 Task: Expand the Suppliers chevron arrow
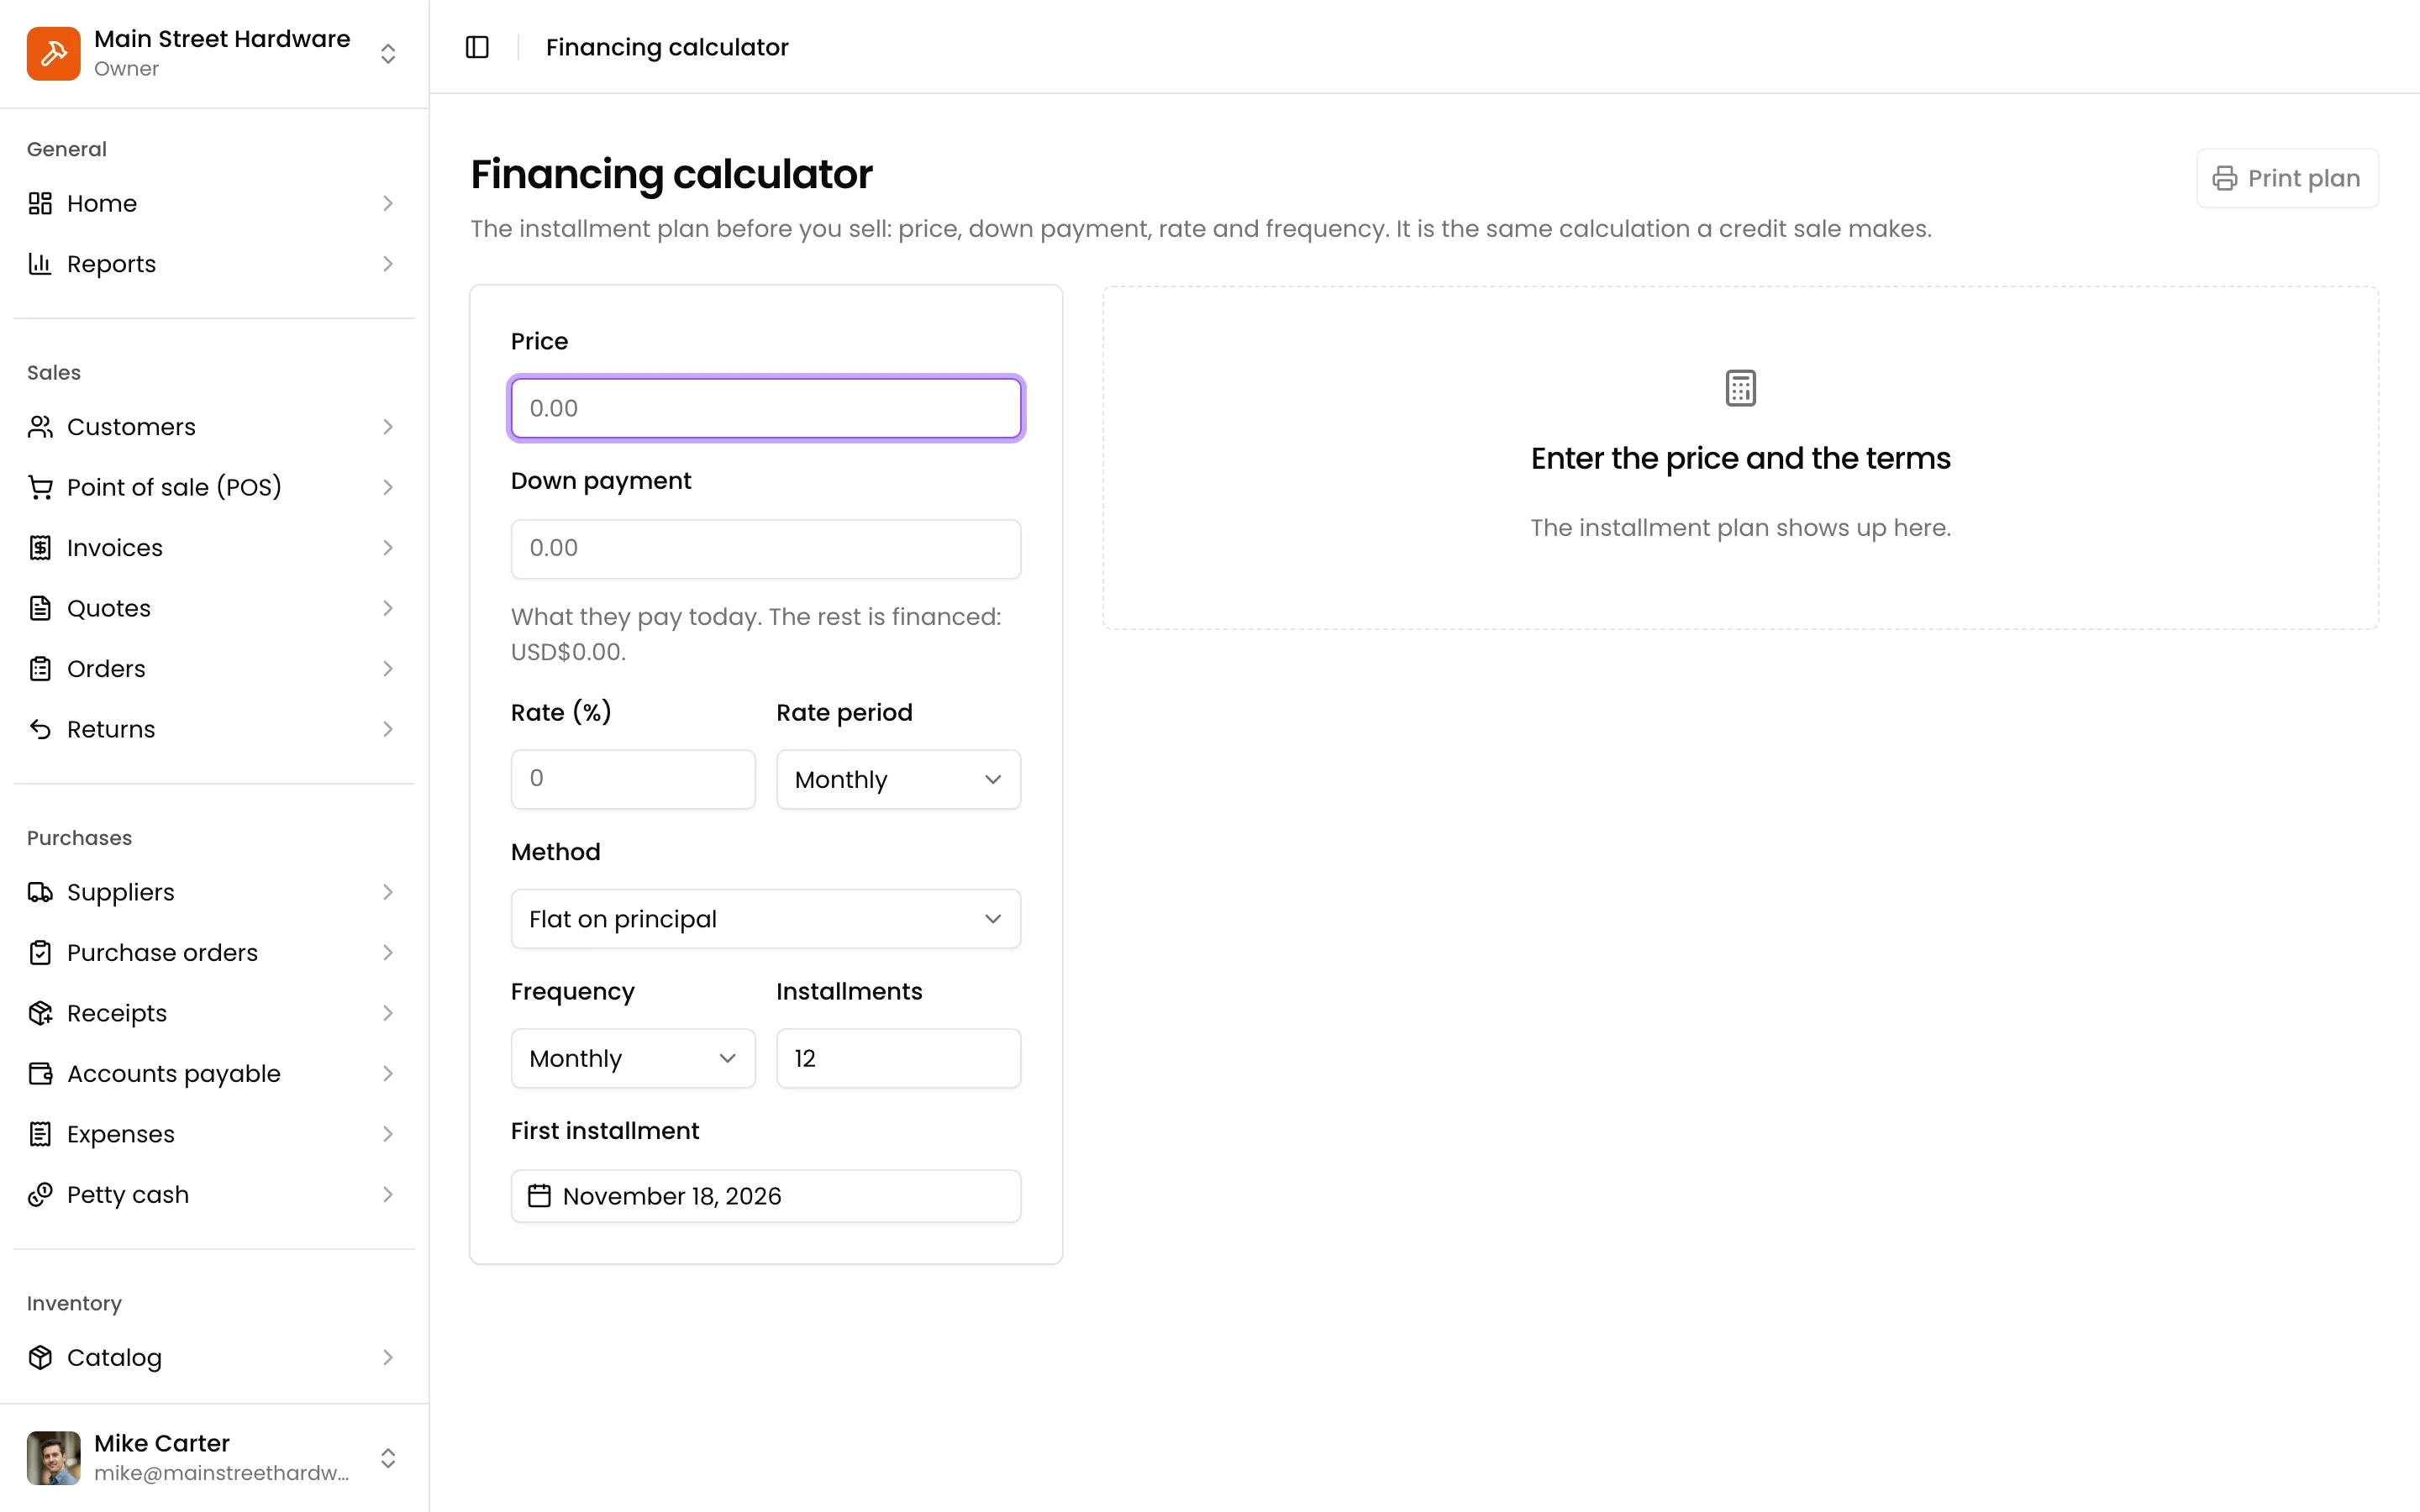click(388, 892)
